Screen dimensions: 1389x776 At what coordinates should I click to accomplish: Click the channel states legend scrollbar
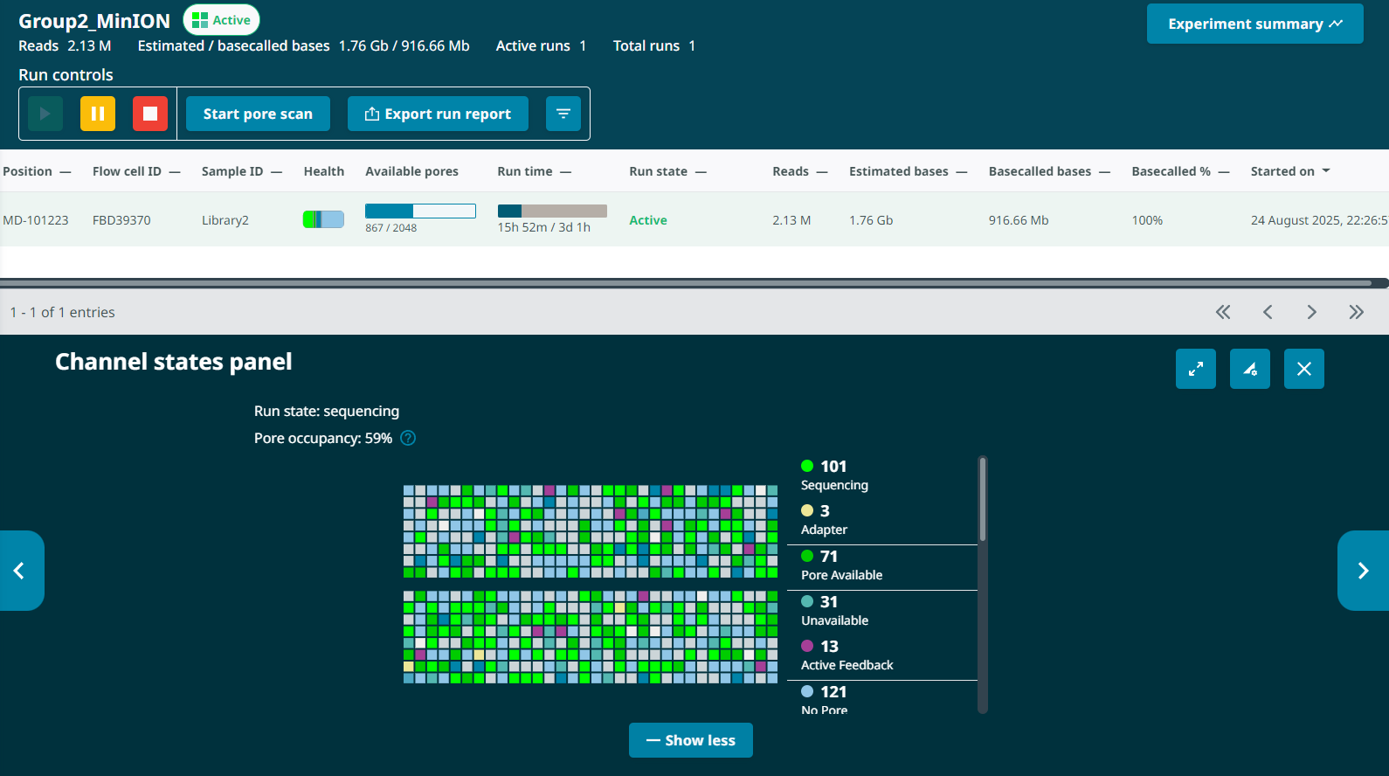983,500
